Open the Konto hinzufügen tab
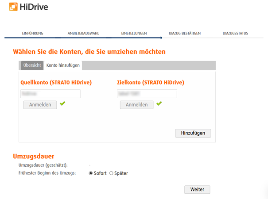268x199 pixels. point(63,65)
